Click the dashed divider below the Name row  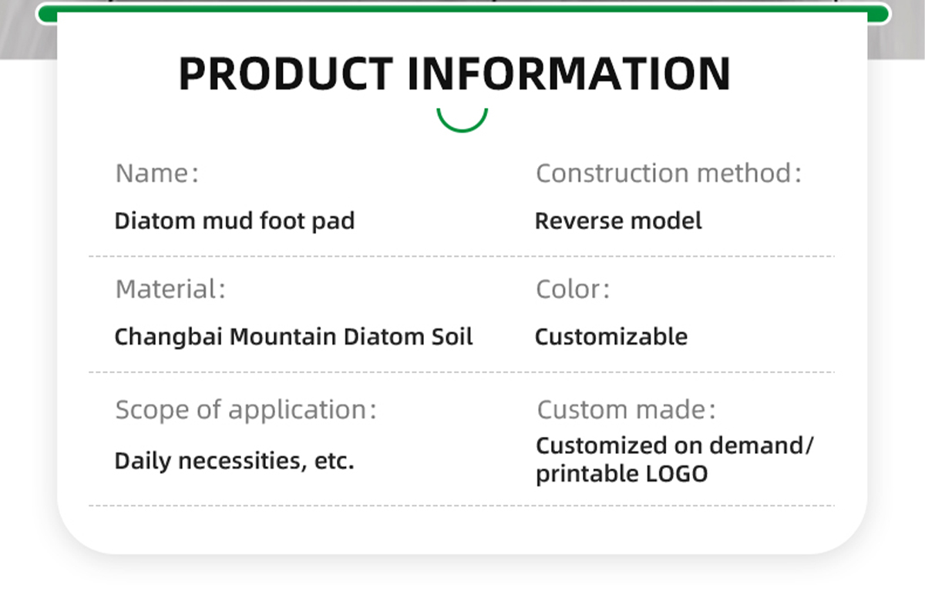461,256
